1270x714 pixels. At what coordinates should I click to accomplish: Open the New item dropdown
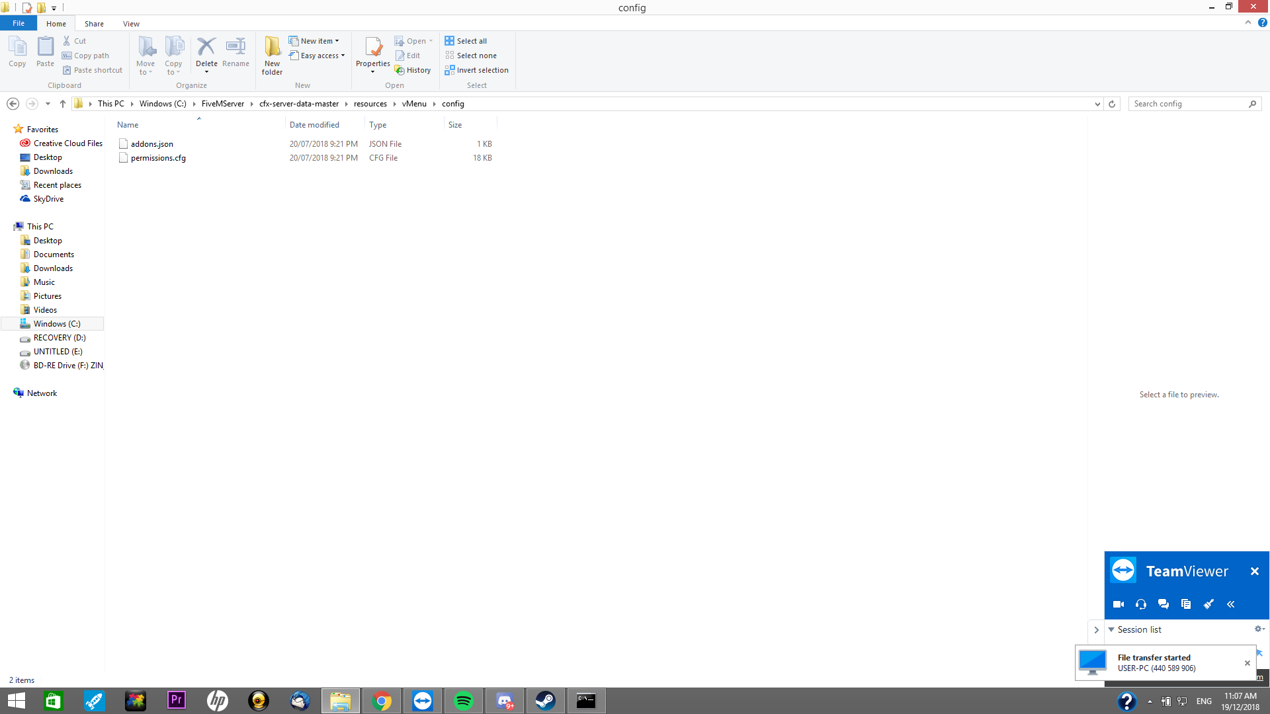click(x=314, y=41)
